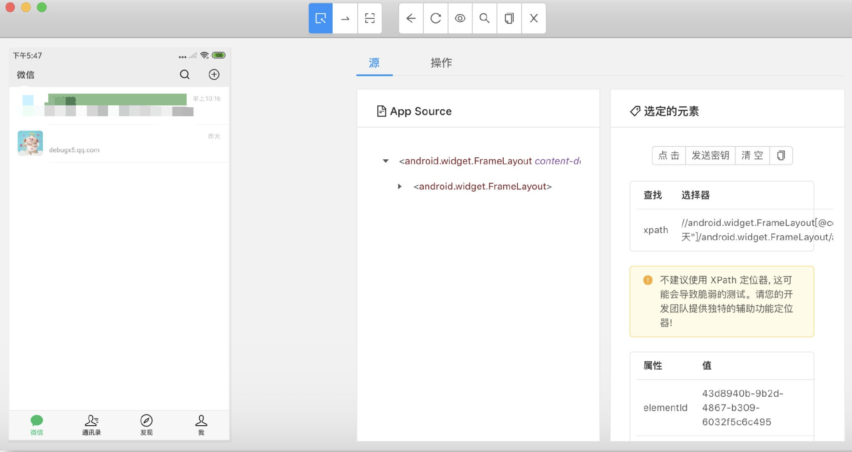Click the xpath selector value
Image resolution: width=852 pixels, height=452 pixels.
[x=757, y=230]
